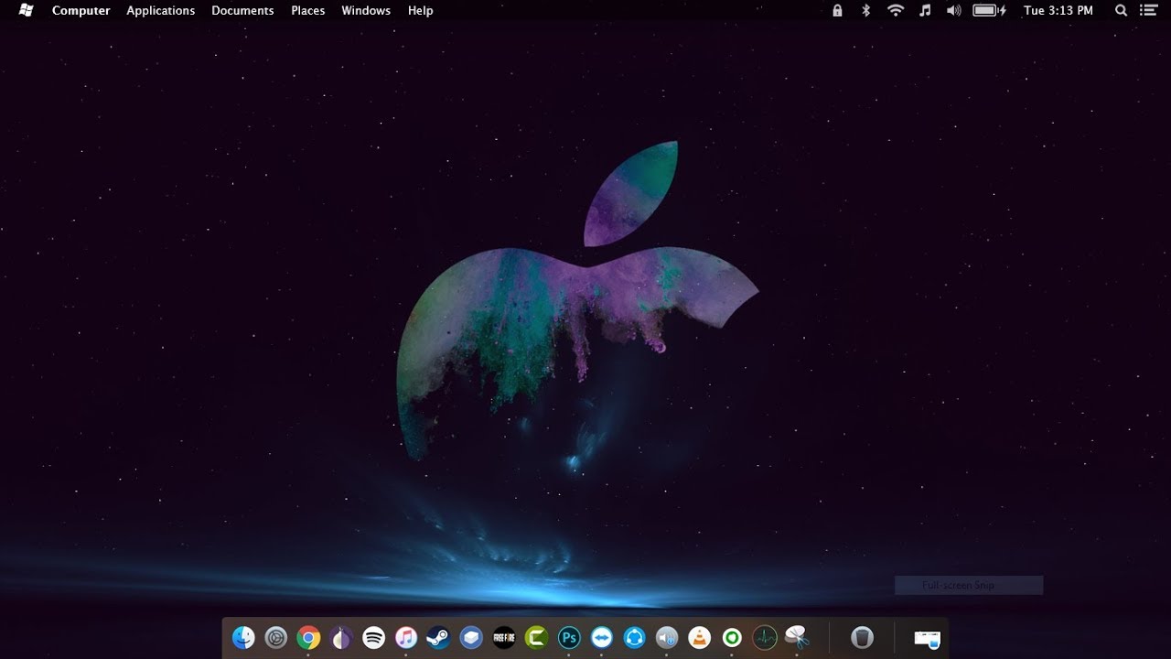Launch Google Chrome from the dock
Viewport: 1171px width, 659px height.
coord(308,638)
